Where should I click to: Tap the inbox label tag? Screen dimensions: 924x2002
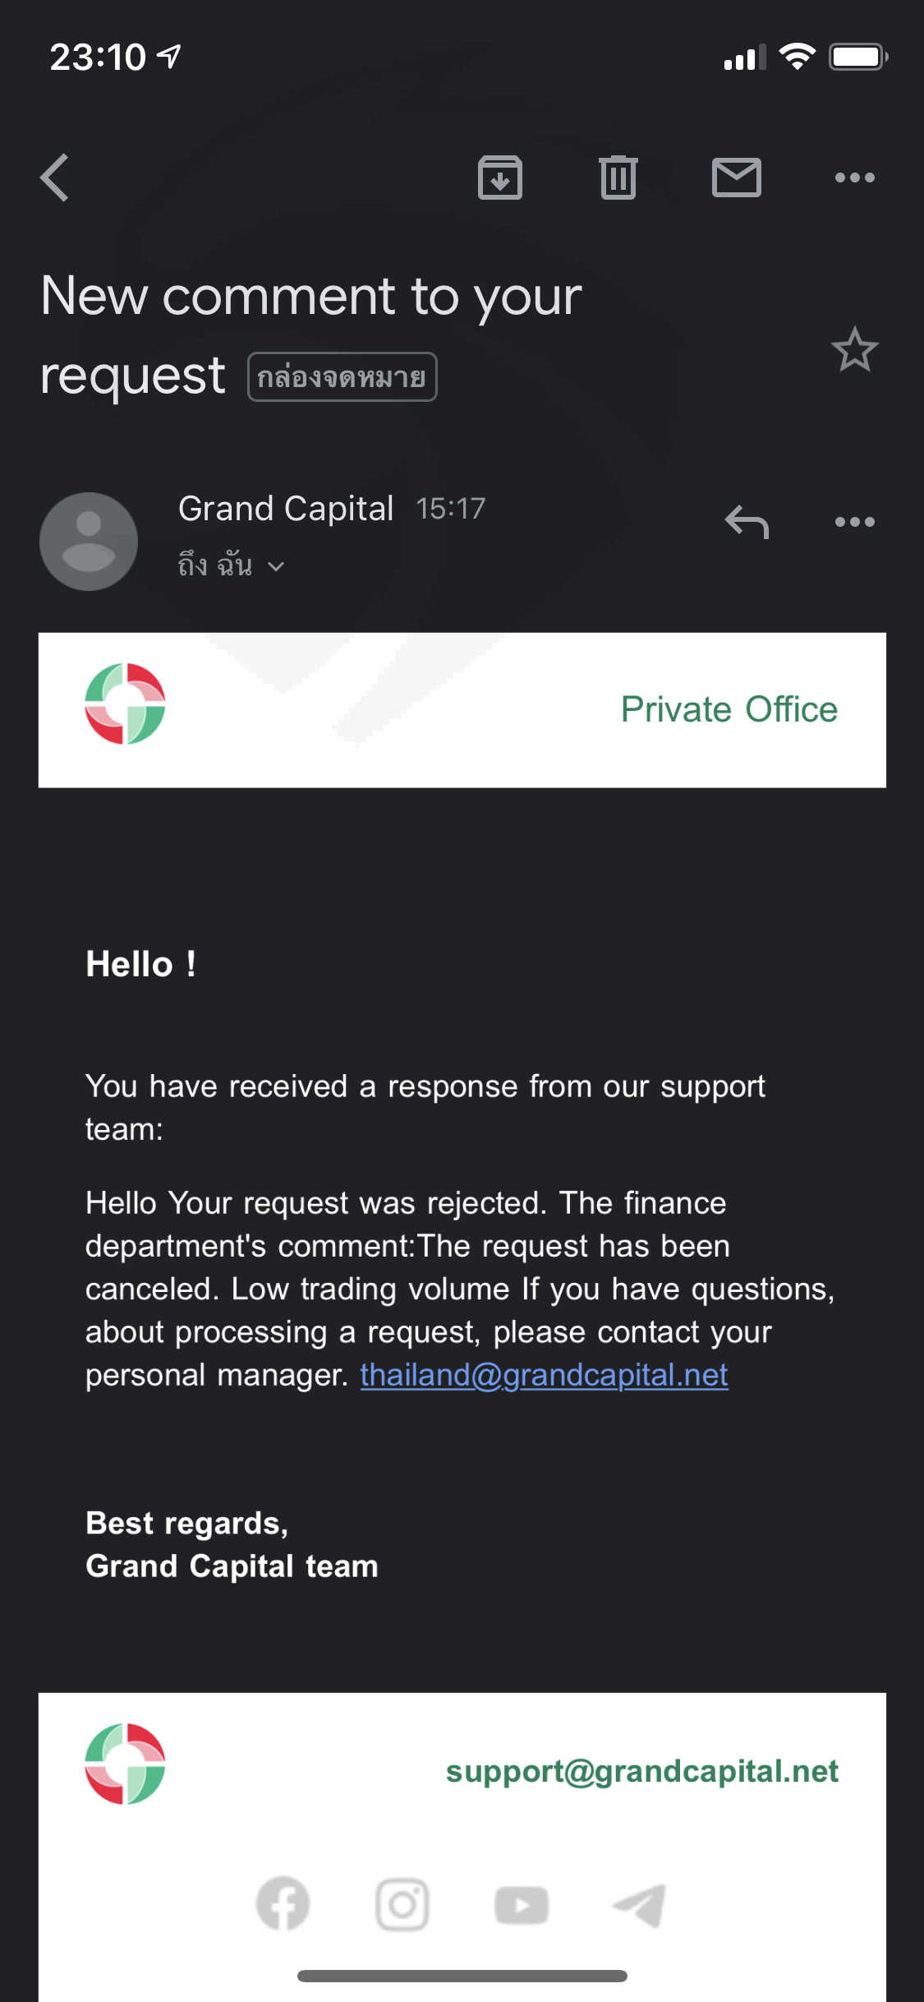click(342, 377)
